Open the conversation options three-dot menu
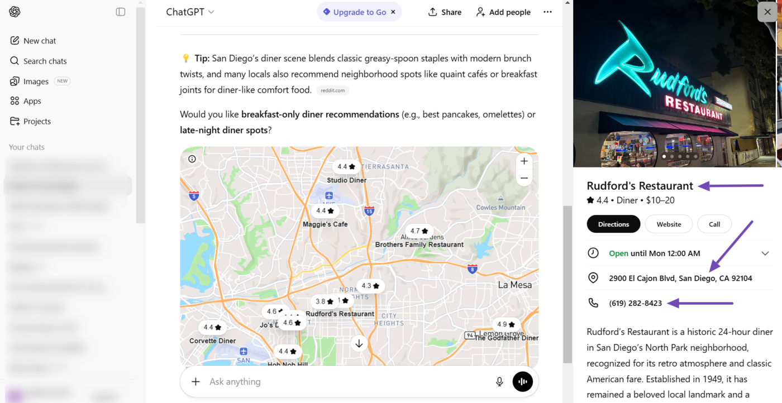782x403 pixels. 547,12
